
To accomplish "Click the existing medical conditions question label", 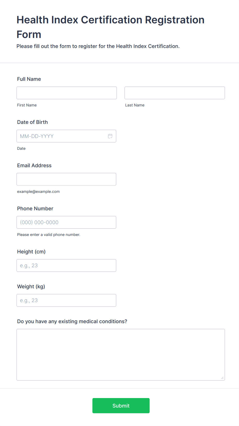I will [x=72, y=321].
